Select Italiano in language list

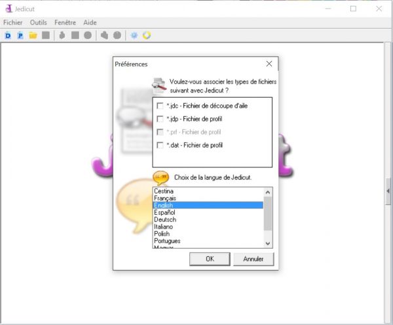[x=208, y=227]
